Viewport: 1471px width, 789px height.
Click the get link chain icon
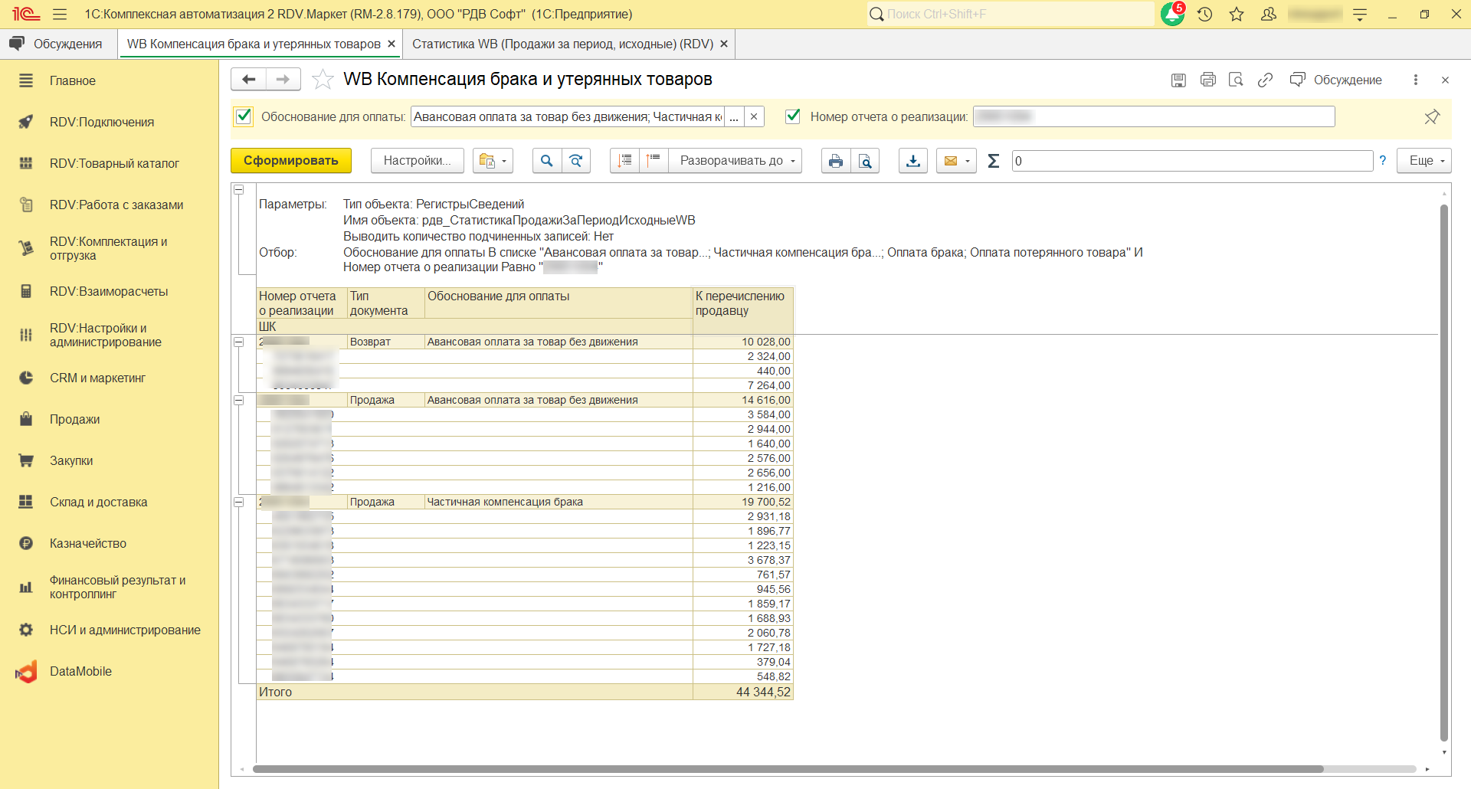pos(1265,80)
